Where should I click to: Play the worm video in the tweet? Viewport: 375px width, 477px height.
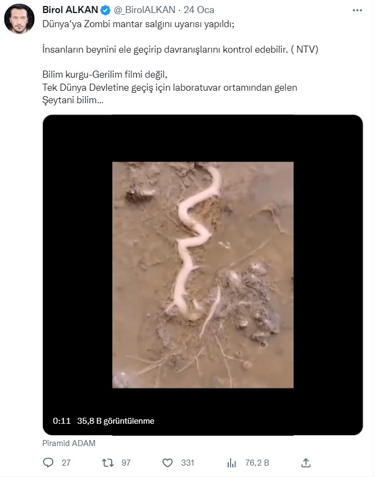202,275
